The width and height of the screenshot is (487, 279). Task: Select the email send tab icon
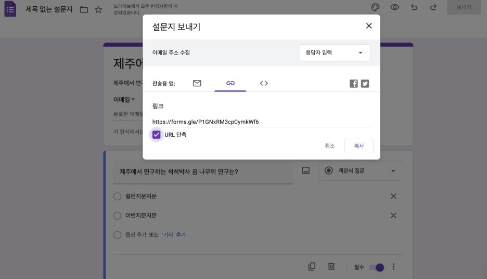[x=197, y=83]
